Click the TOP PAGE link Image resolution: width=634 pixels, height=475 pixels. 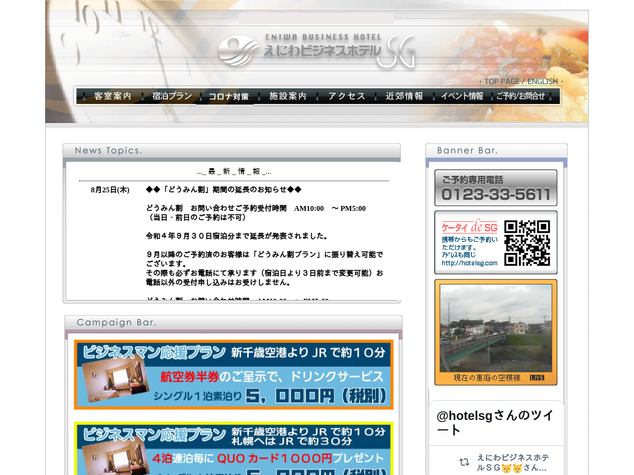502,81
